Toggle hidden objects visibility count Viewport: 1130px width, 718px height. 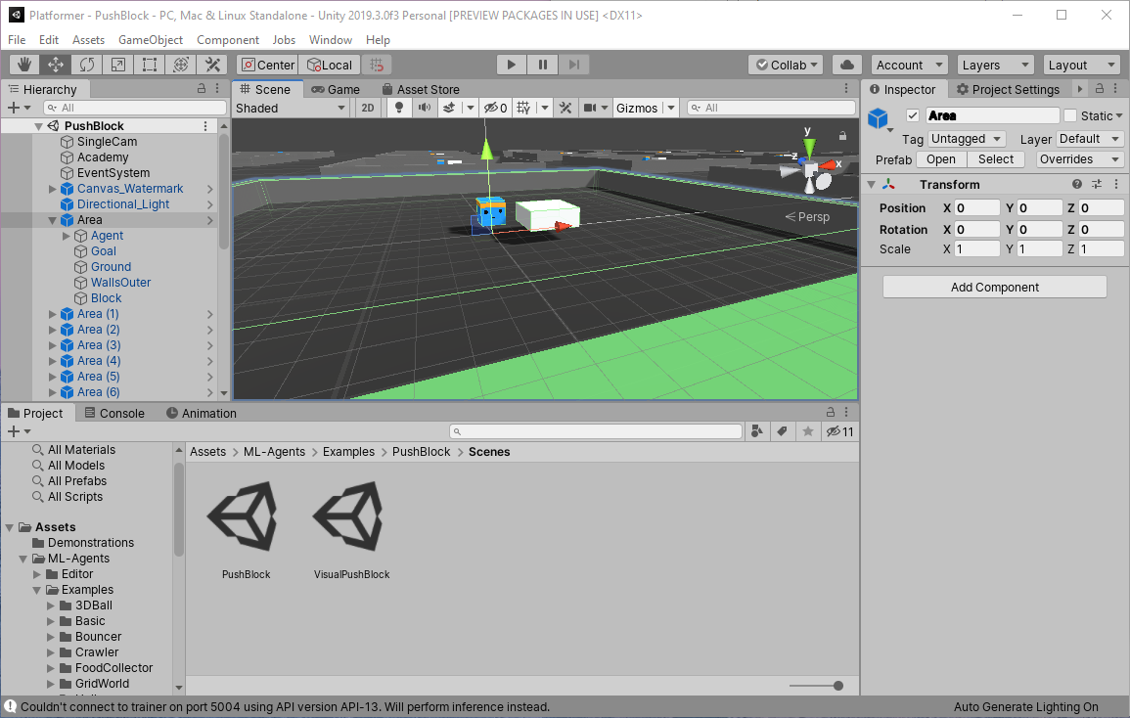(495, 109)
